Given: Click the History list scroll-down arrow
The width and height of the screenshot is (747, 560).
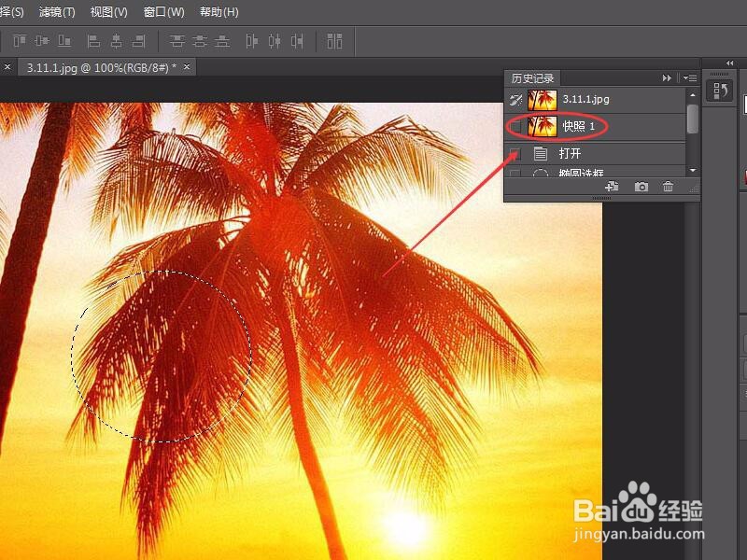Looking at the screenshot, I should (693, 171).
